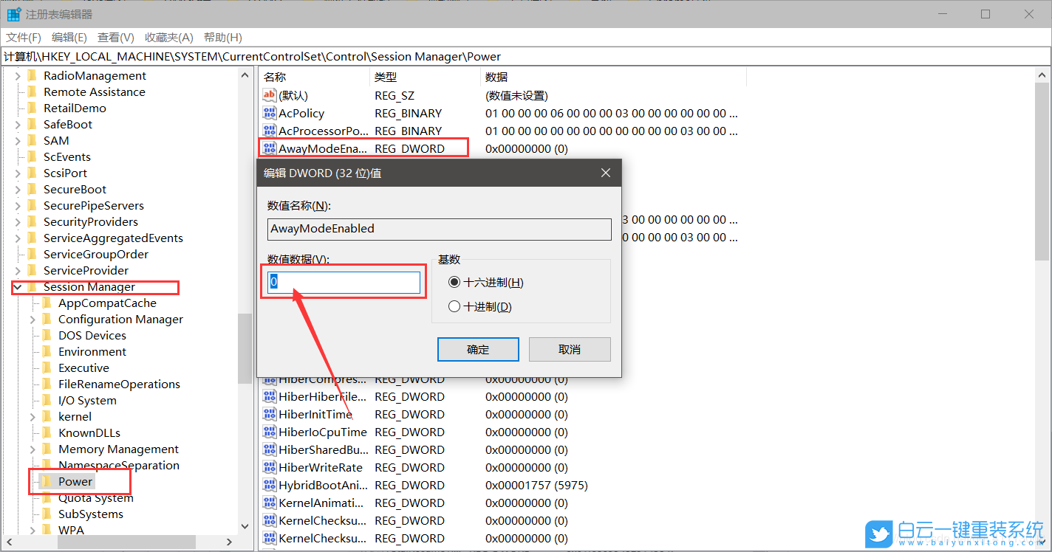Click the AwayModeEnabled DWORD value icon
Screen dimensions: 1052x552
269,148
